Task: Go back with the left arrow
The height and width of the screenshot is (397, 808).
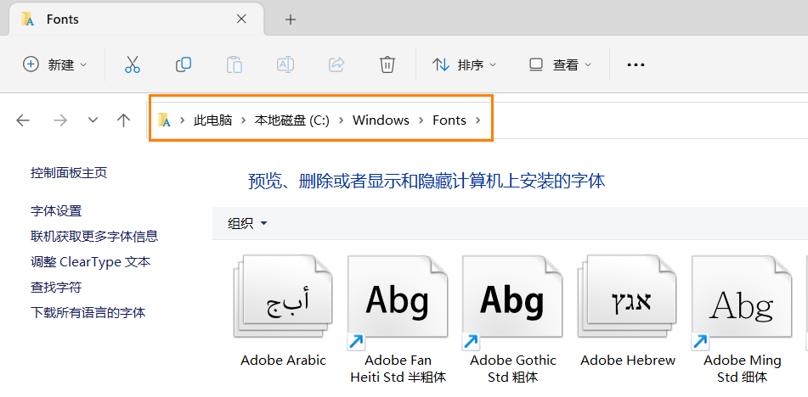Action: click(x=23, y=120)
